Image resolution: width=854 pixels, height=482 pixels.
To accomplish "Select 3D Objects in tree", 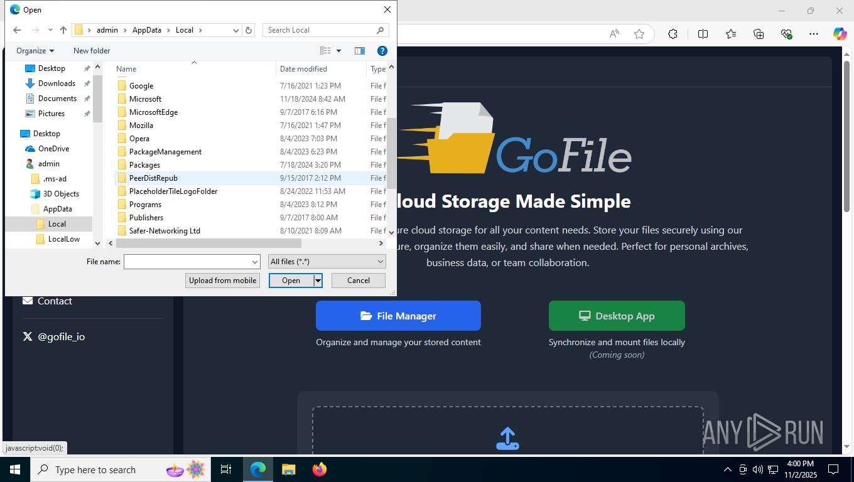I will pos(61,194).
